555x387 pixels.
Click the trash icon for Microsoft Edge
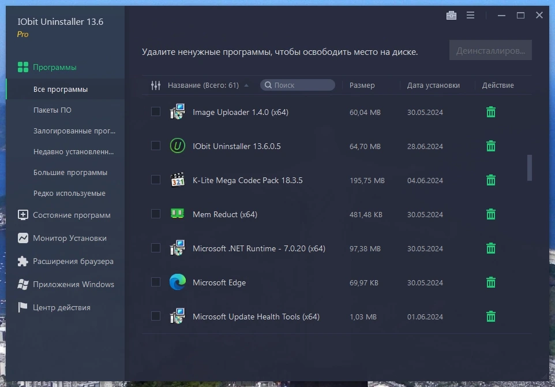(490, 282)
